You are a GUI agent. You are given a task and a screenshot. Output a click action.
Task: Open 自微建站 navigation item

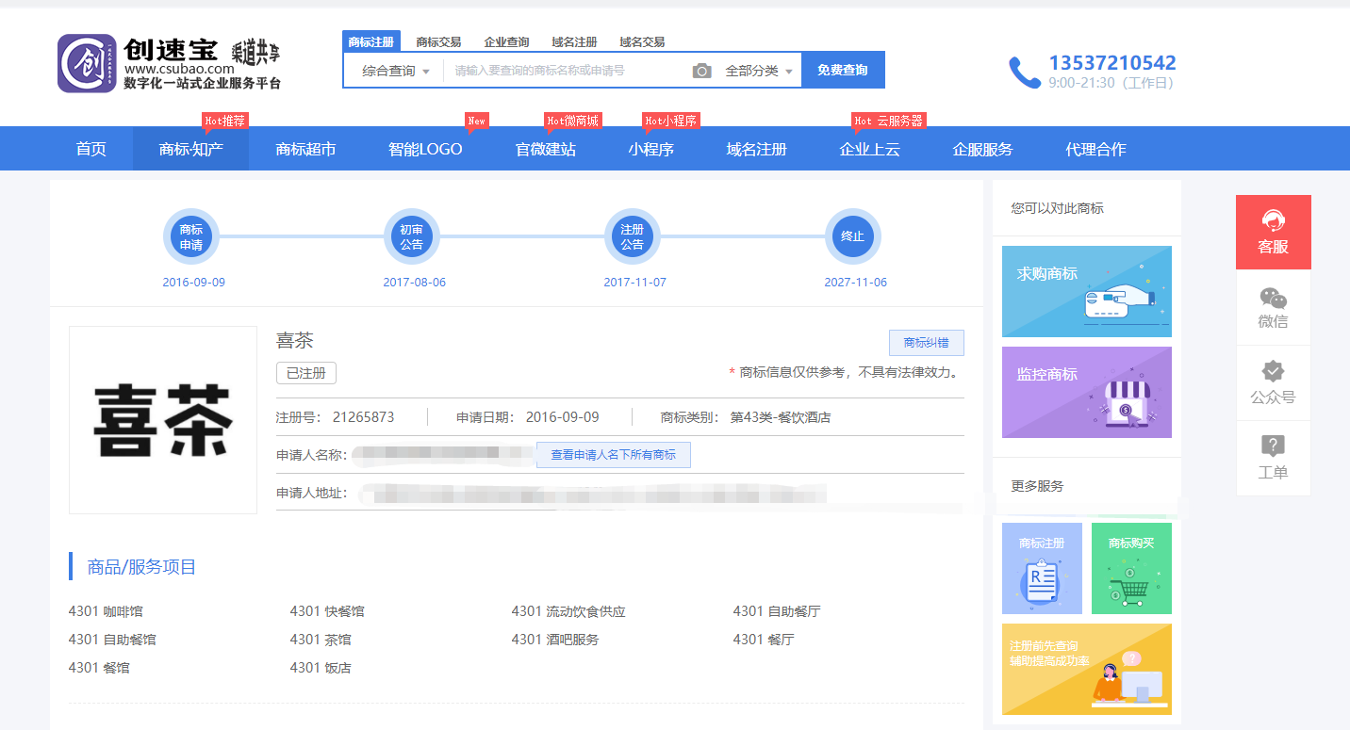point(546,149)
